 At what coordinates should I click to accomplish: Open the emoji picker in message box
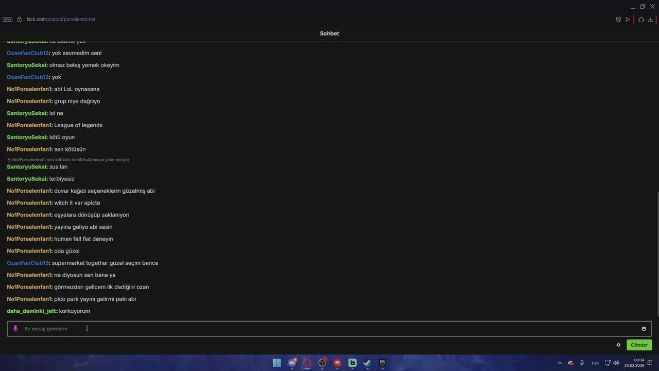tap(644, 329)
